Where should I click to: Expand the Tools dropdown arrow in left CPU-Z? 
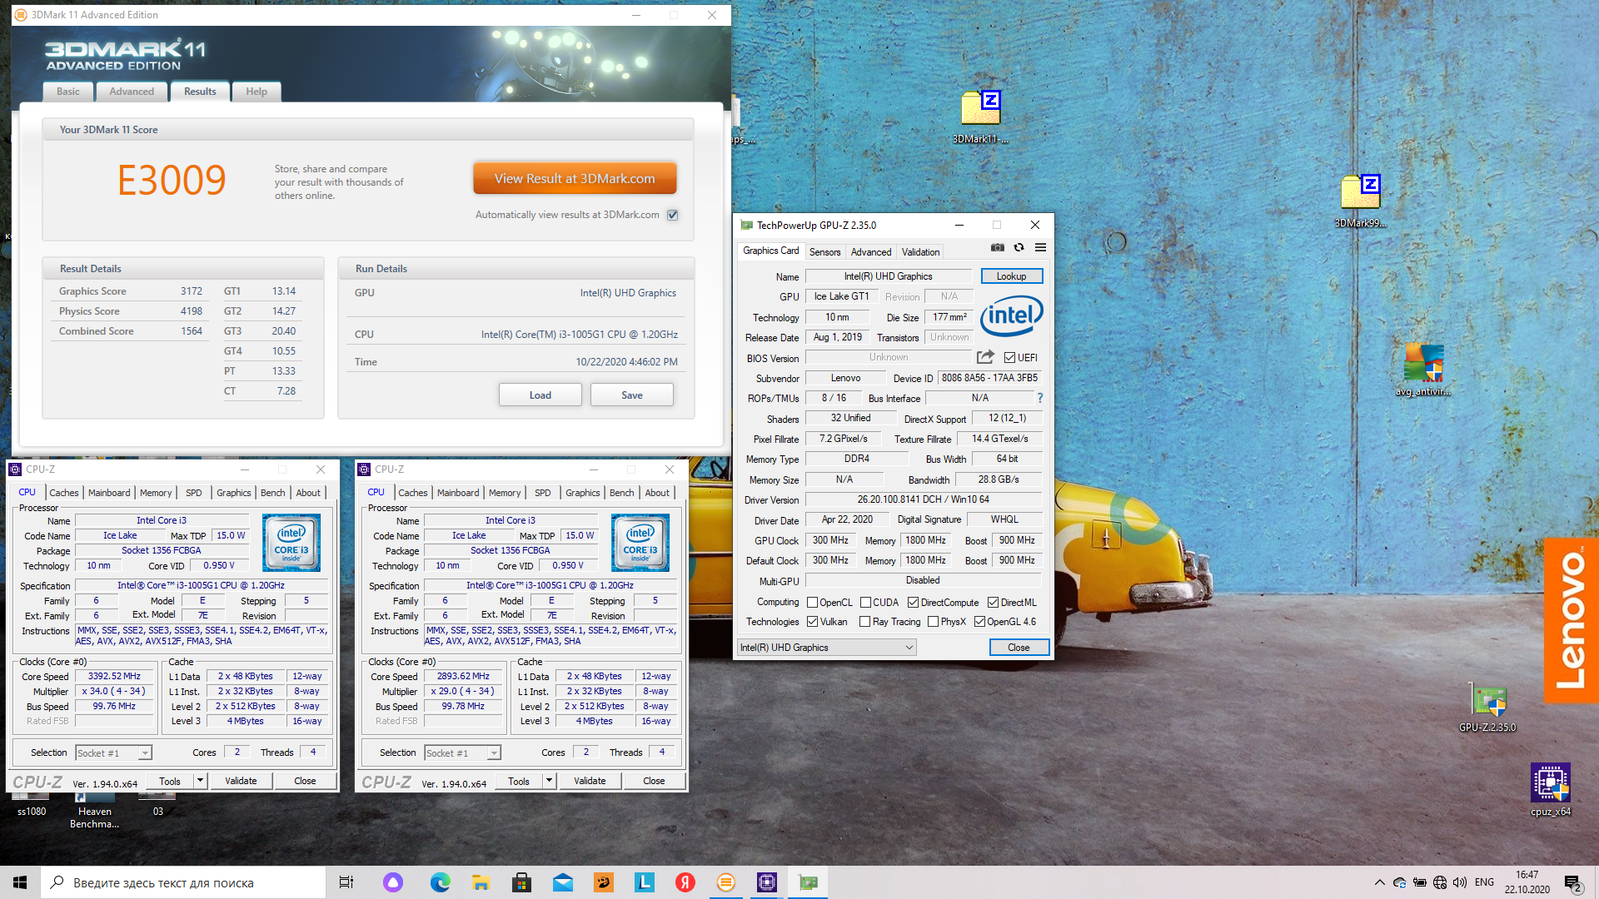pyautogui.click(x=200, y=781)
